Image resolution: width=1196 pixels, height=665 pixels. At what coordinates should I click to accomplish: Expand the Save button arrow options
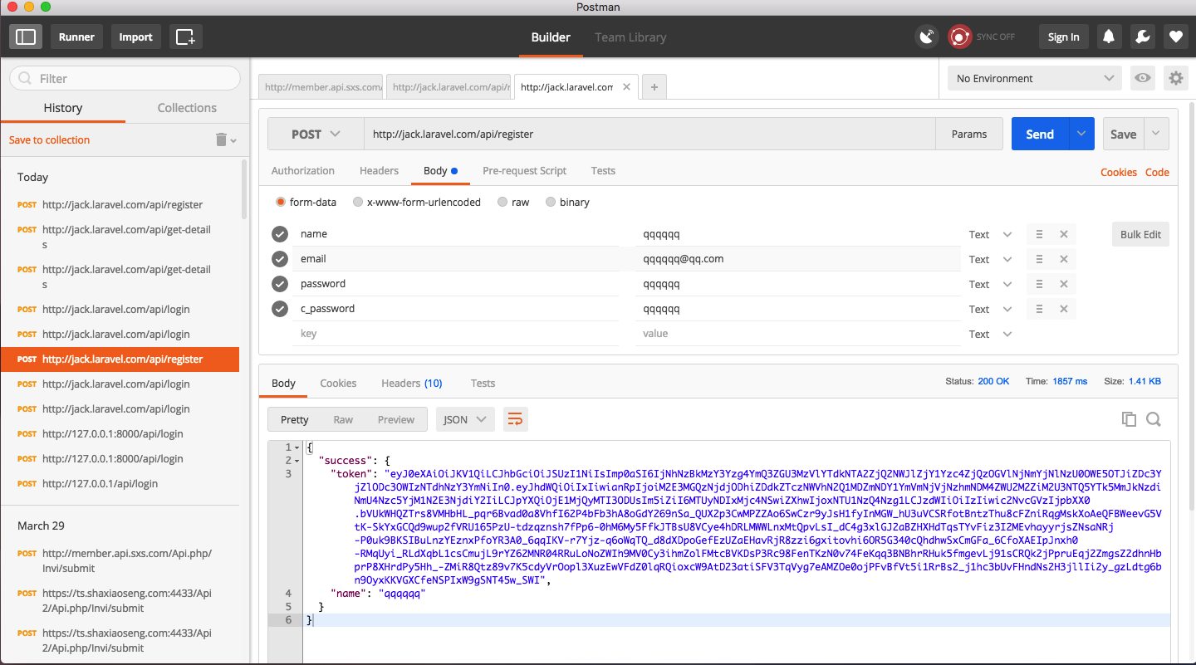1157,134
